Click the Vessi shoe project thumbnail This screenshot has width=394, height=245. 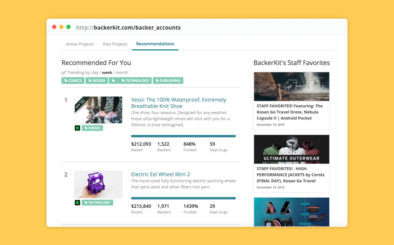[x=99, y=110]
